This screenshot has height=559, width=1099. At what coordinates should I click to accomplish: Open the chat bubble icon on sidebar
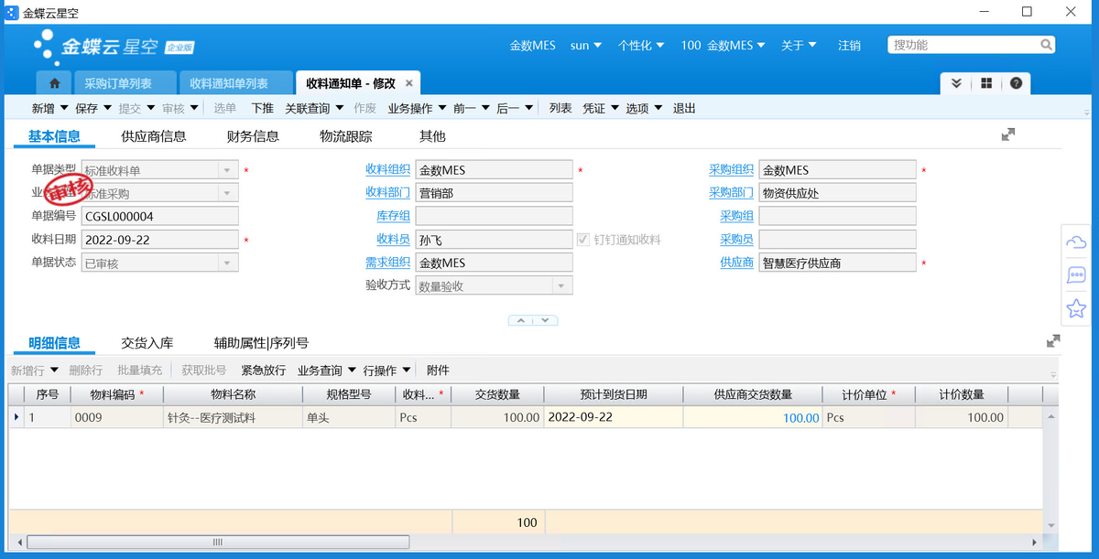pyautogui.click(x=1076, y=275)
